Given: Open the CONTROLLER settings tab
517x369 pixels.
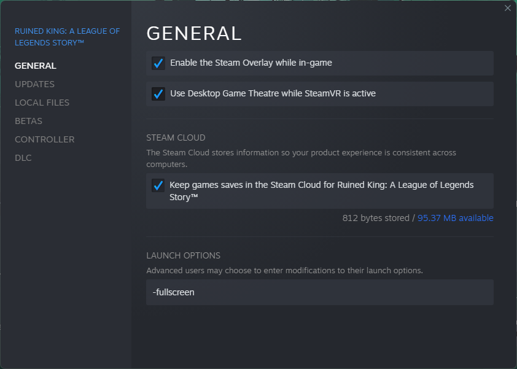Looking at the screenshot, I should pyautogui.click(x=44, y=139).
